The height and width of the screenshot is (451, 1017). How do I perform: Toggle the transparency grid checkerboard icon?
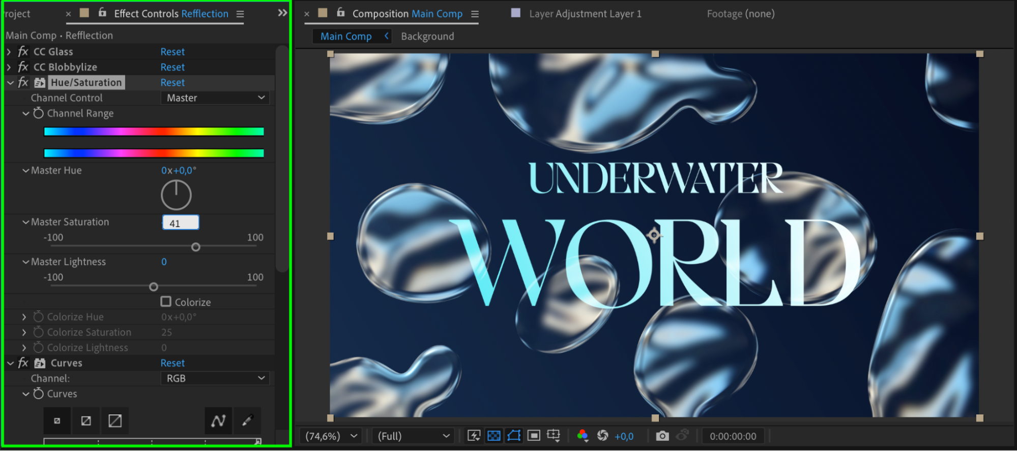493,436
